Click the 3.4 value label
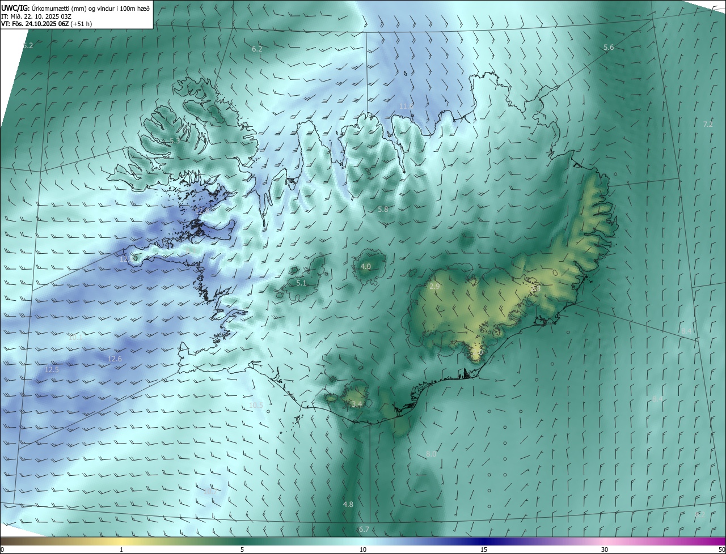 click(357, 404)
